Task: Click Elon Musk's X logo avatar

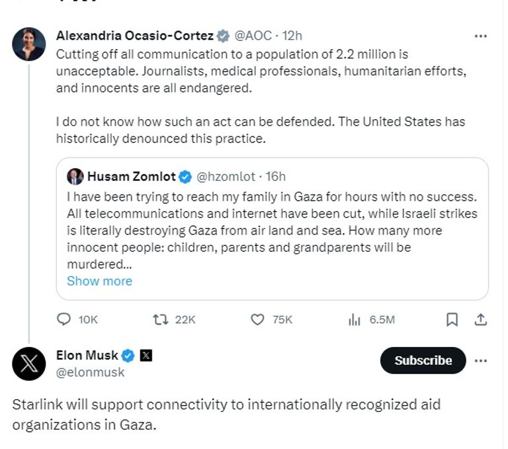Action: [29, 364]
